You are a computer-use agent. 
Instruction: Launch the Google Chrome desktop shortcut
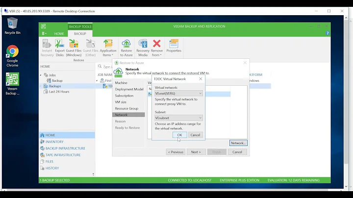point(12,56)
